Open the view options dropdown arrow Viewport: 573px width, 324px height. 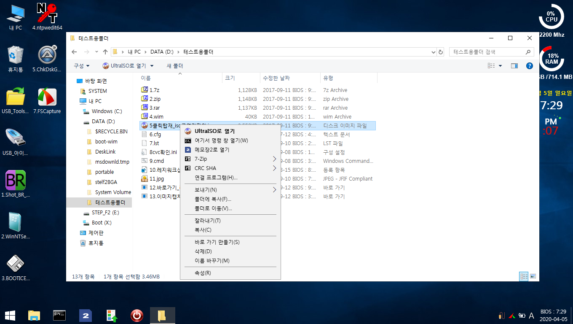(501, 66)
